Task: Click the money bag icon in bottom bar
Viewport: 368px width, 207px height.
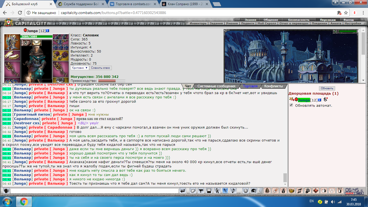Action: tap(283, 191)
